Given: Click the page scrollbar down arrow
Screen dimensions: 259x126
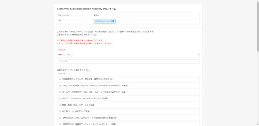Looking at the screenshot, I should 258,125.
